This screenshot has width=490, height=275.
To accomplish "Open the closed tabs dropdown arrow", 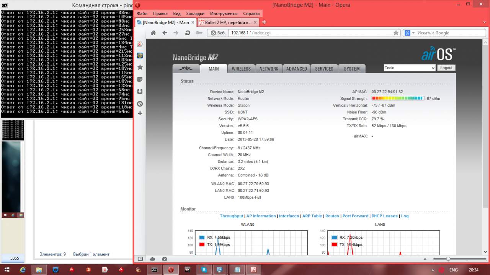I will click(x=485, y=22).
